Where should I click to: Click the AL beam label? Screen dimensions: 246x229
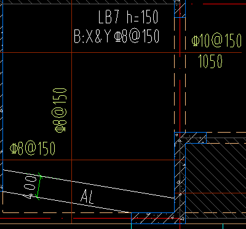87,196
